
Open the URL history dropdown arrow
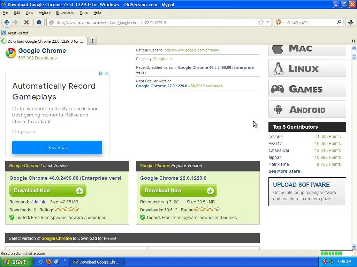point(268,22)
